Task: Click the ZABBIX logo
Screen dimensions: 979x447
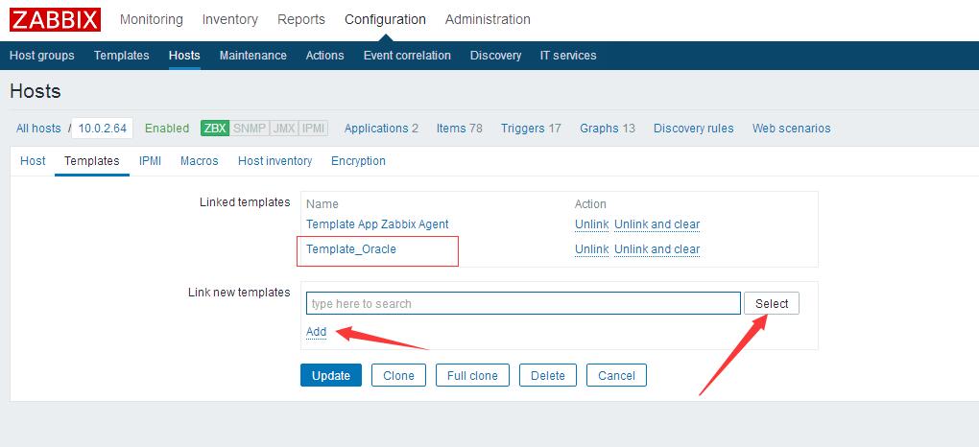Action: 55,19
